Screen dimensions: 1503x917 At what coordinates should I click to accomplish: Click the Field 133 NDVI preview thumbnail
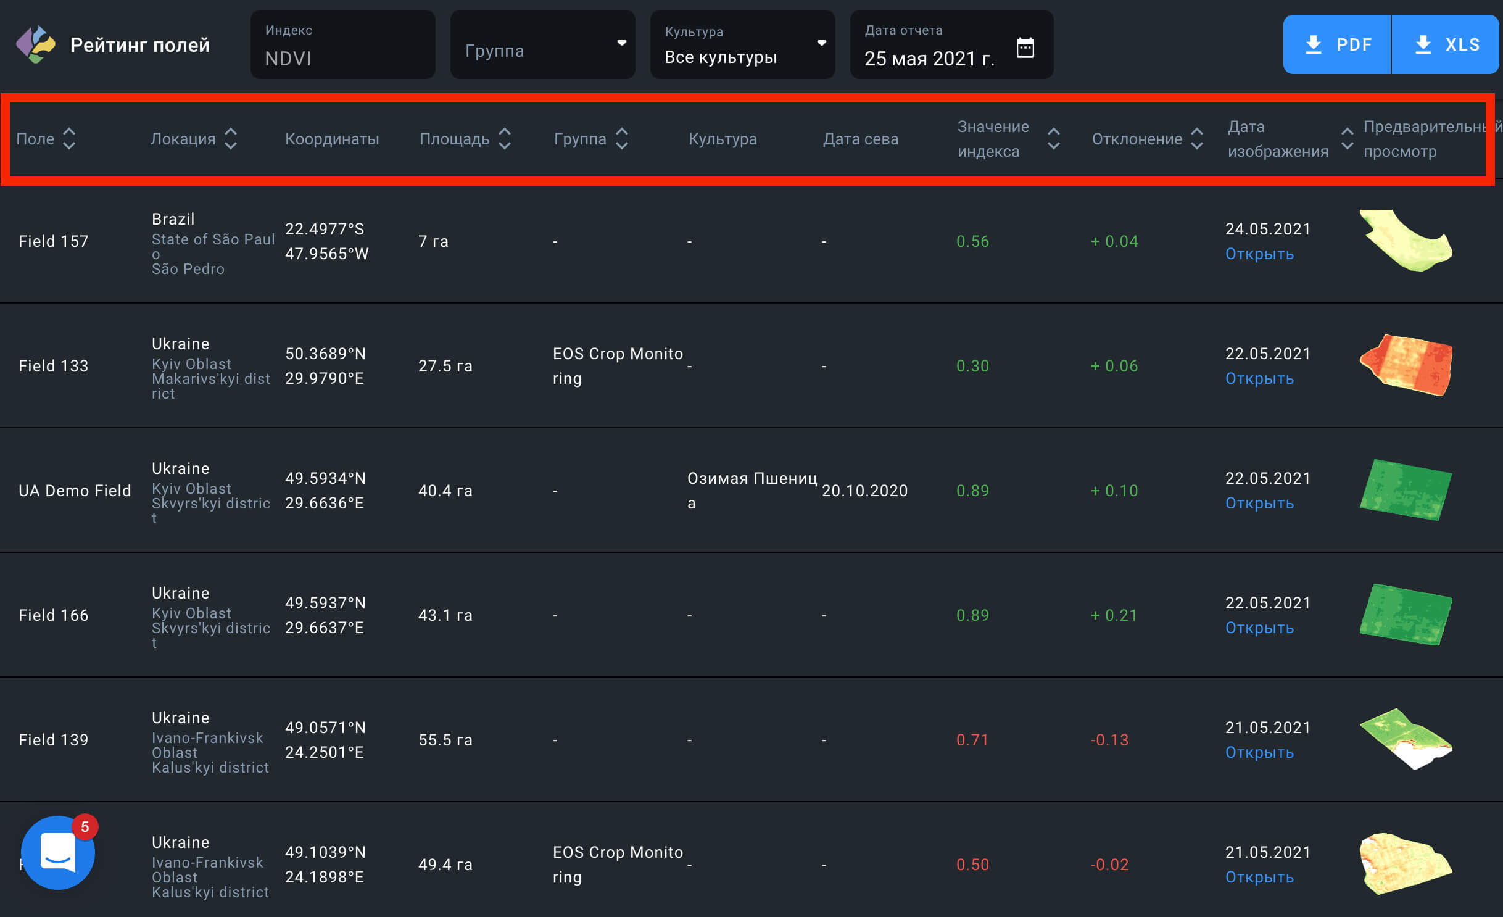click(1406, 365)
